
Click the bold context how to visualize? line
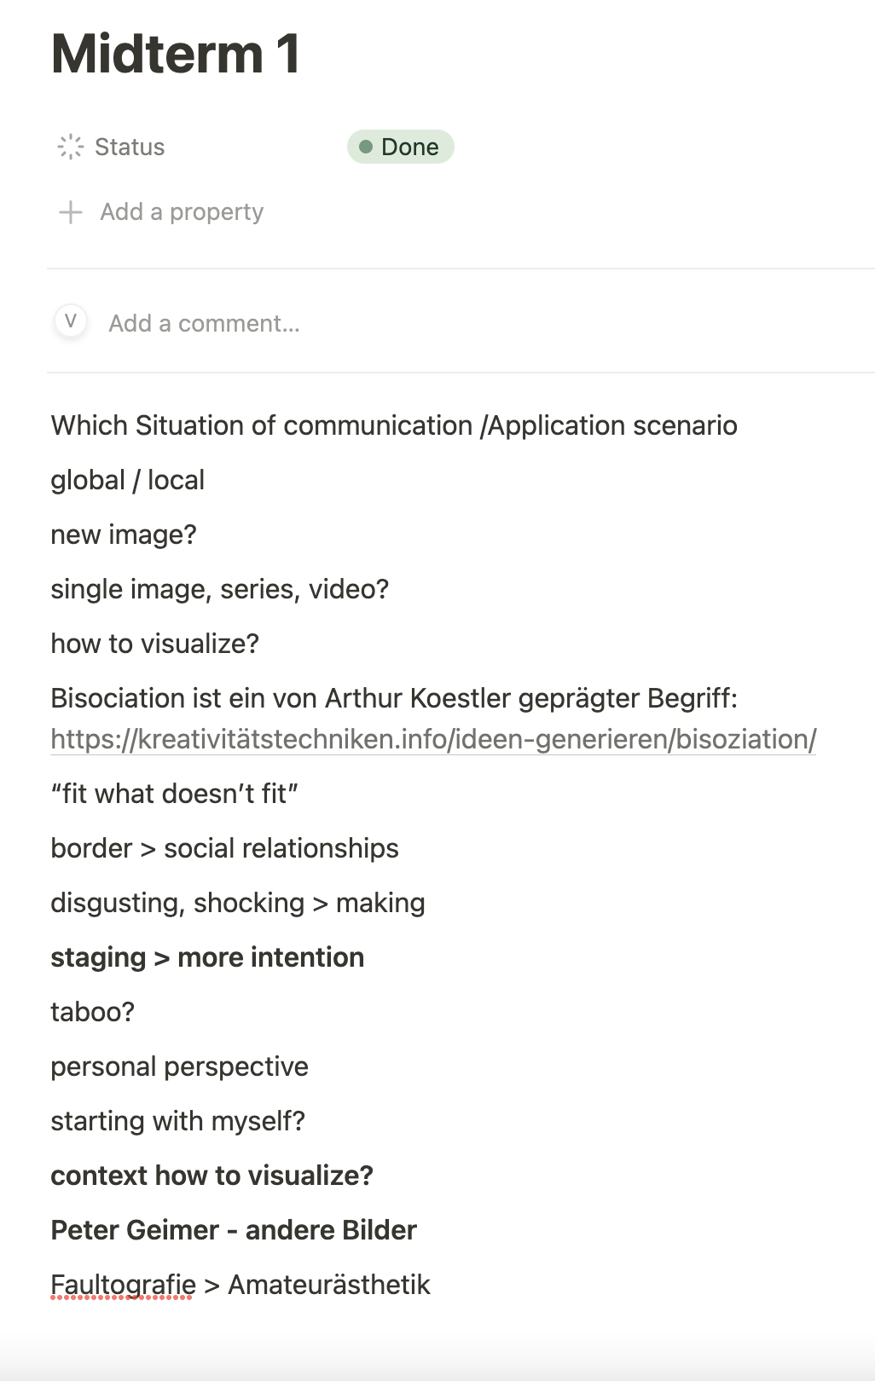(212, 1176)
